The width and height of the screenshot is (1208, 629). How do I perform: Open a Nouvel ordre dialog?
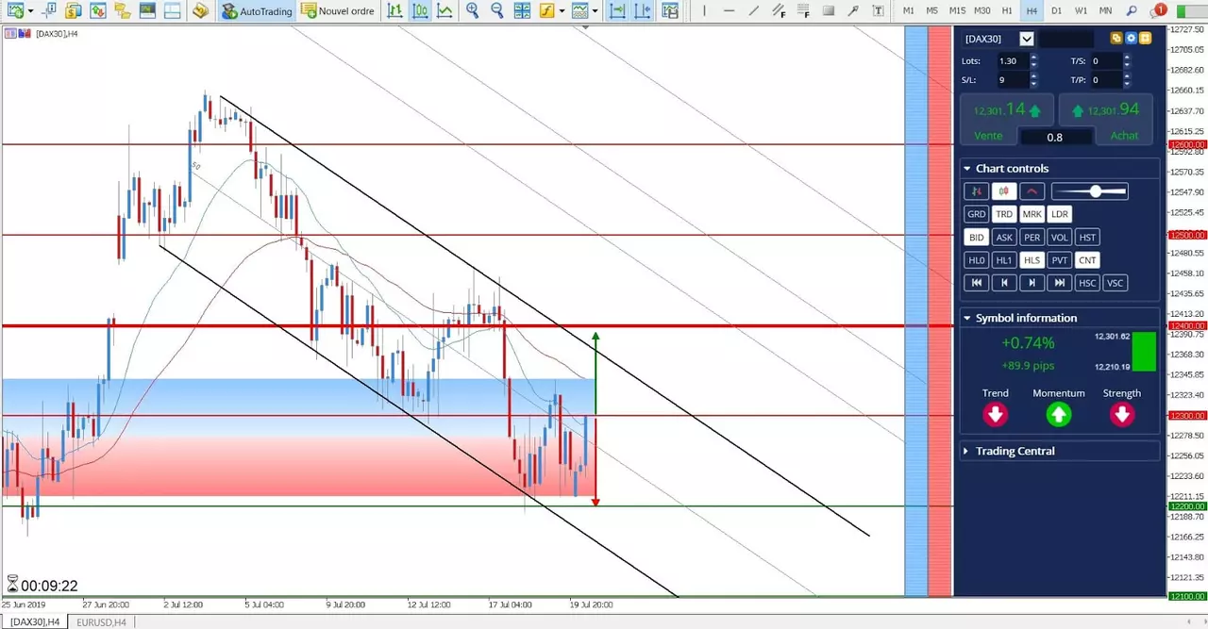(338, 11)
